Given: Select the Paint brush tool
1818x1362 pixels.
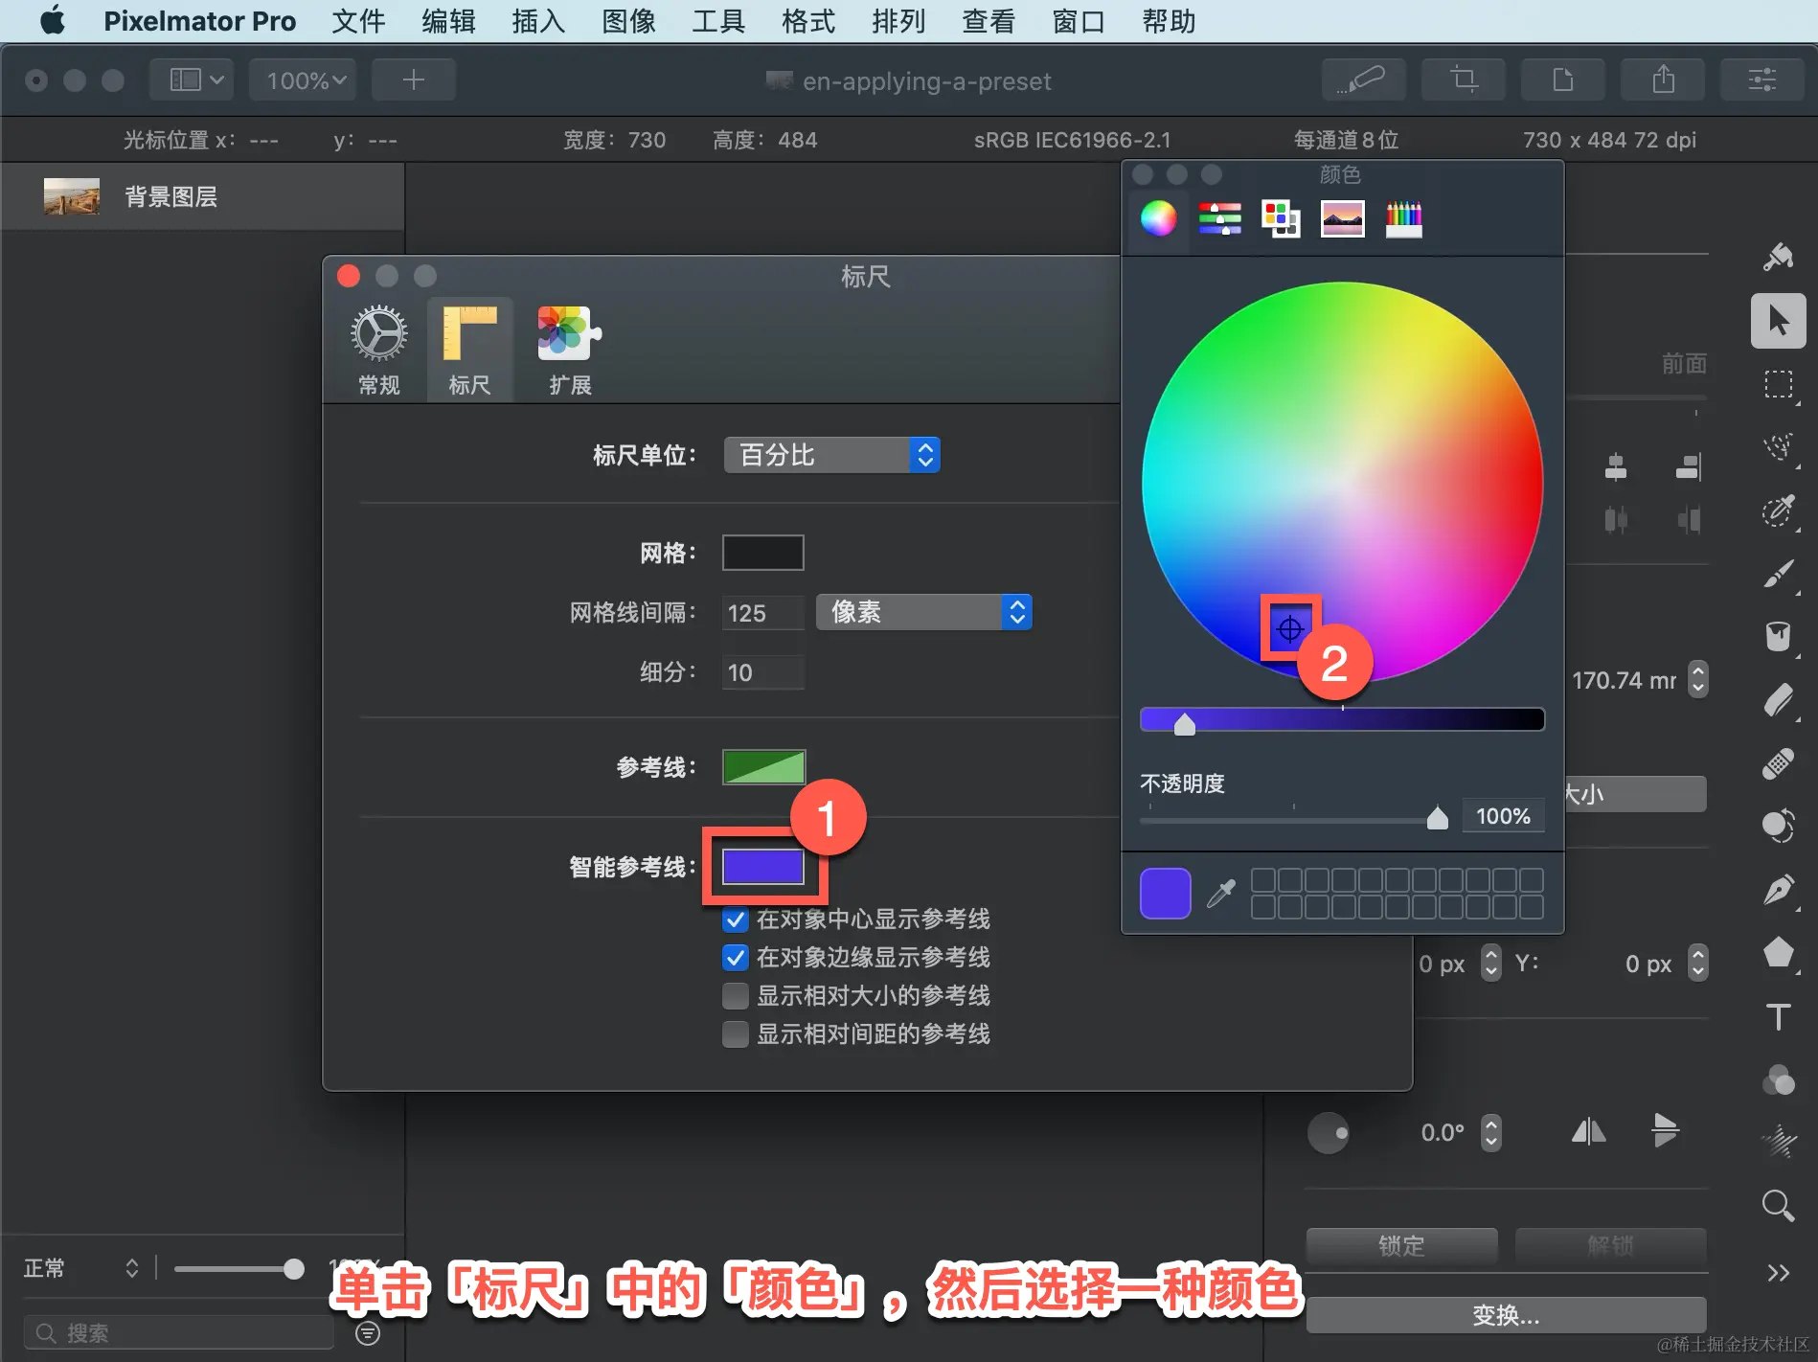Looking at the screenshot, I should click(x=1779, y=574).
